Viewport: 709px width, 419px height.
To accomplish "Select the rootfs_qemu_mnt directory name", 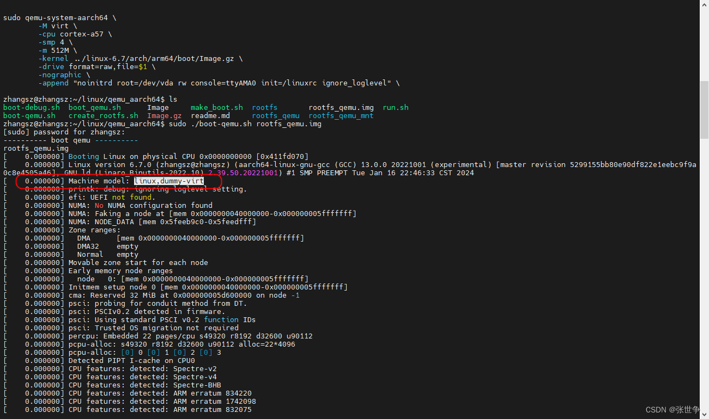I will [341, 115].
